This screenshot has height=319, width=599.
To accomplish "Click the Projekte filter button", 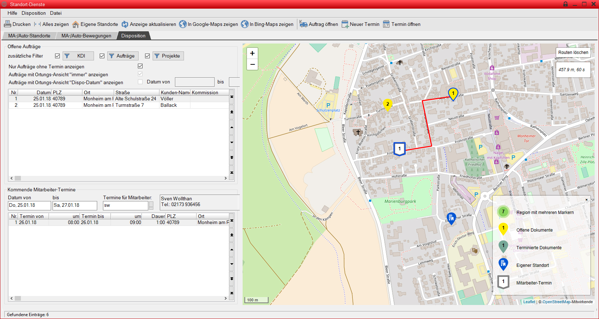I will (168, 56).
